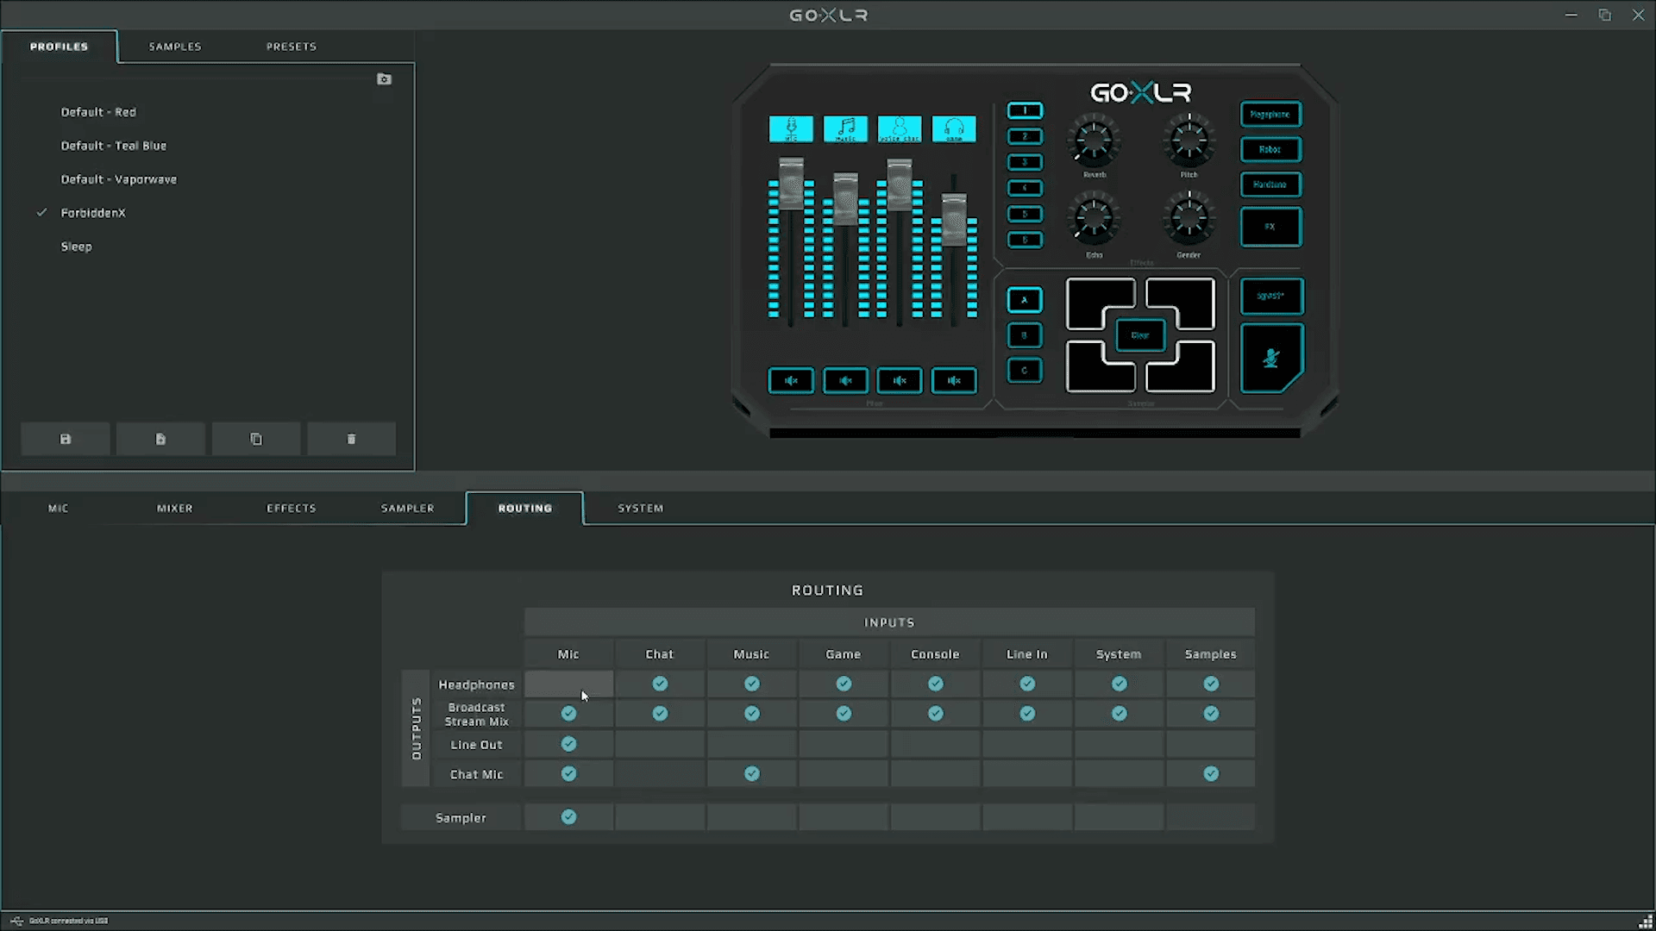Uncheck Console routing to Broadcast Stream Mix
Image resolution: width=1656 pixels, height=931 pixels.
coord(936,714)
